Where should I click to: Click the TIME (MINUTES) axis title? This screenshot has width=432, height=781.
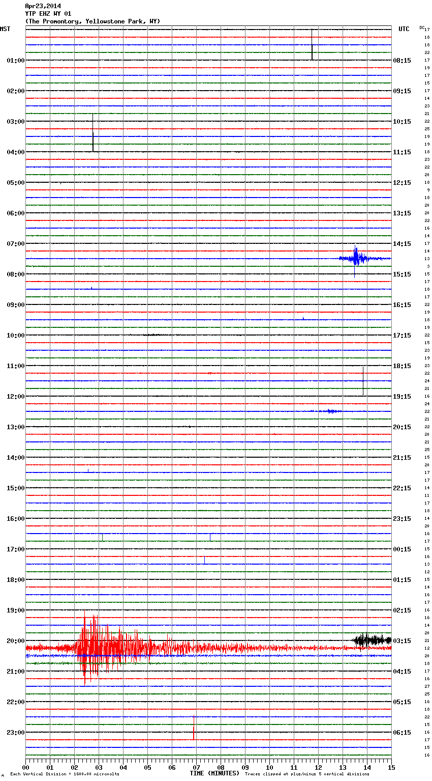click(x=214, y=773)
